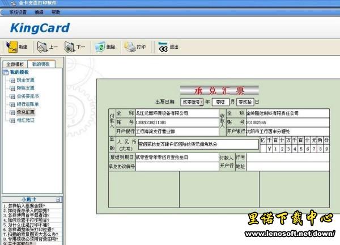Click the payee 开户银行 field

[287, 132]
